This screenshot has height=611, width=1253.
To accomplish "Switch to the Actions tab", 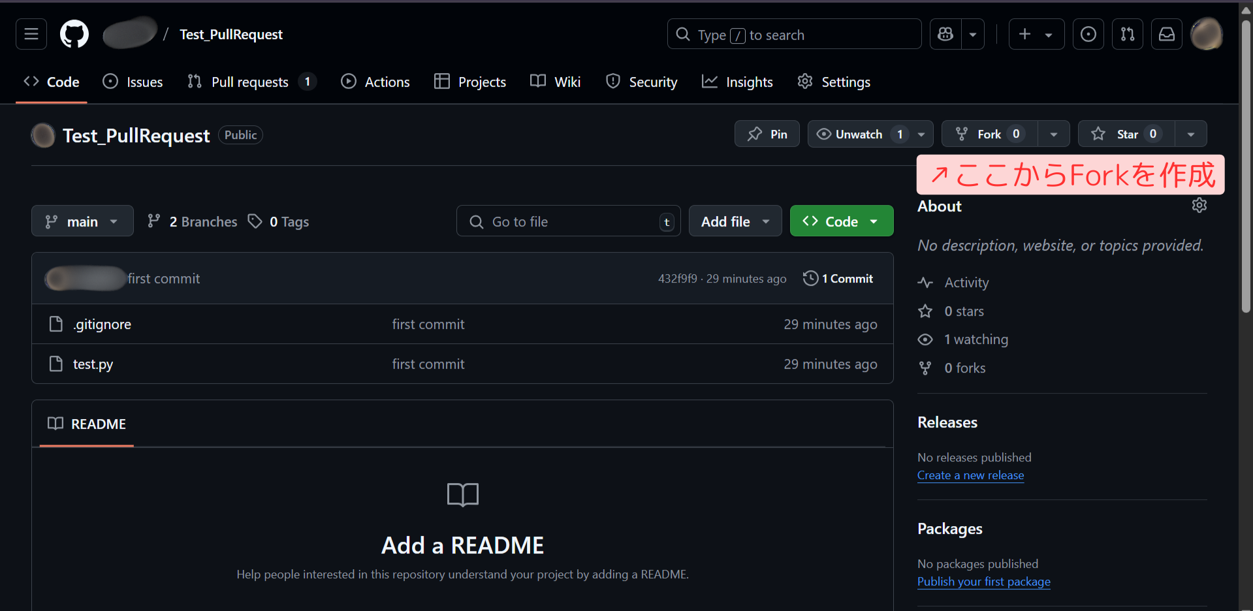I will click(375, 82).
